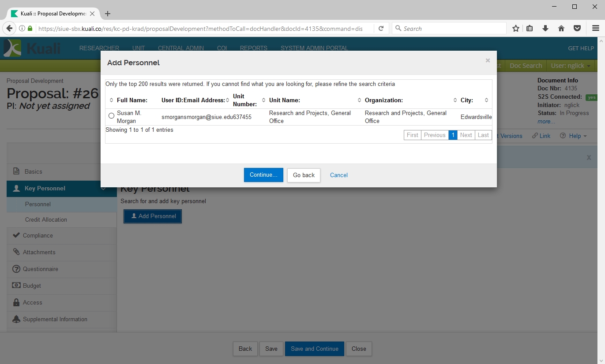The width and height of the screenshot is (605, 364).
Task: Sort results by Organization column
Action: coord(383,100)
